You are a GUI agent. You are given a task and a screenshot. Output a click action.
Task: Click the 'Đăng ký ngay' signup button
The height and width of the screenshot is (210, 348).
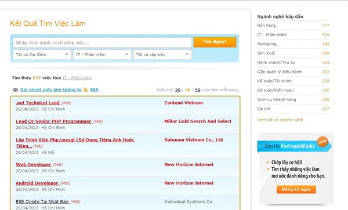tap(296, 189)
